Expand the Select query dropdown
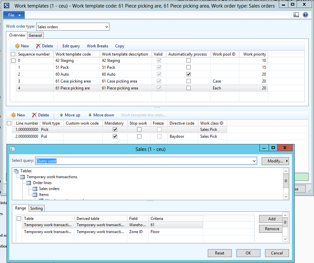The width and height of the screenshot is (314, 263). (x=254, y=161)
